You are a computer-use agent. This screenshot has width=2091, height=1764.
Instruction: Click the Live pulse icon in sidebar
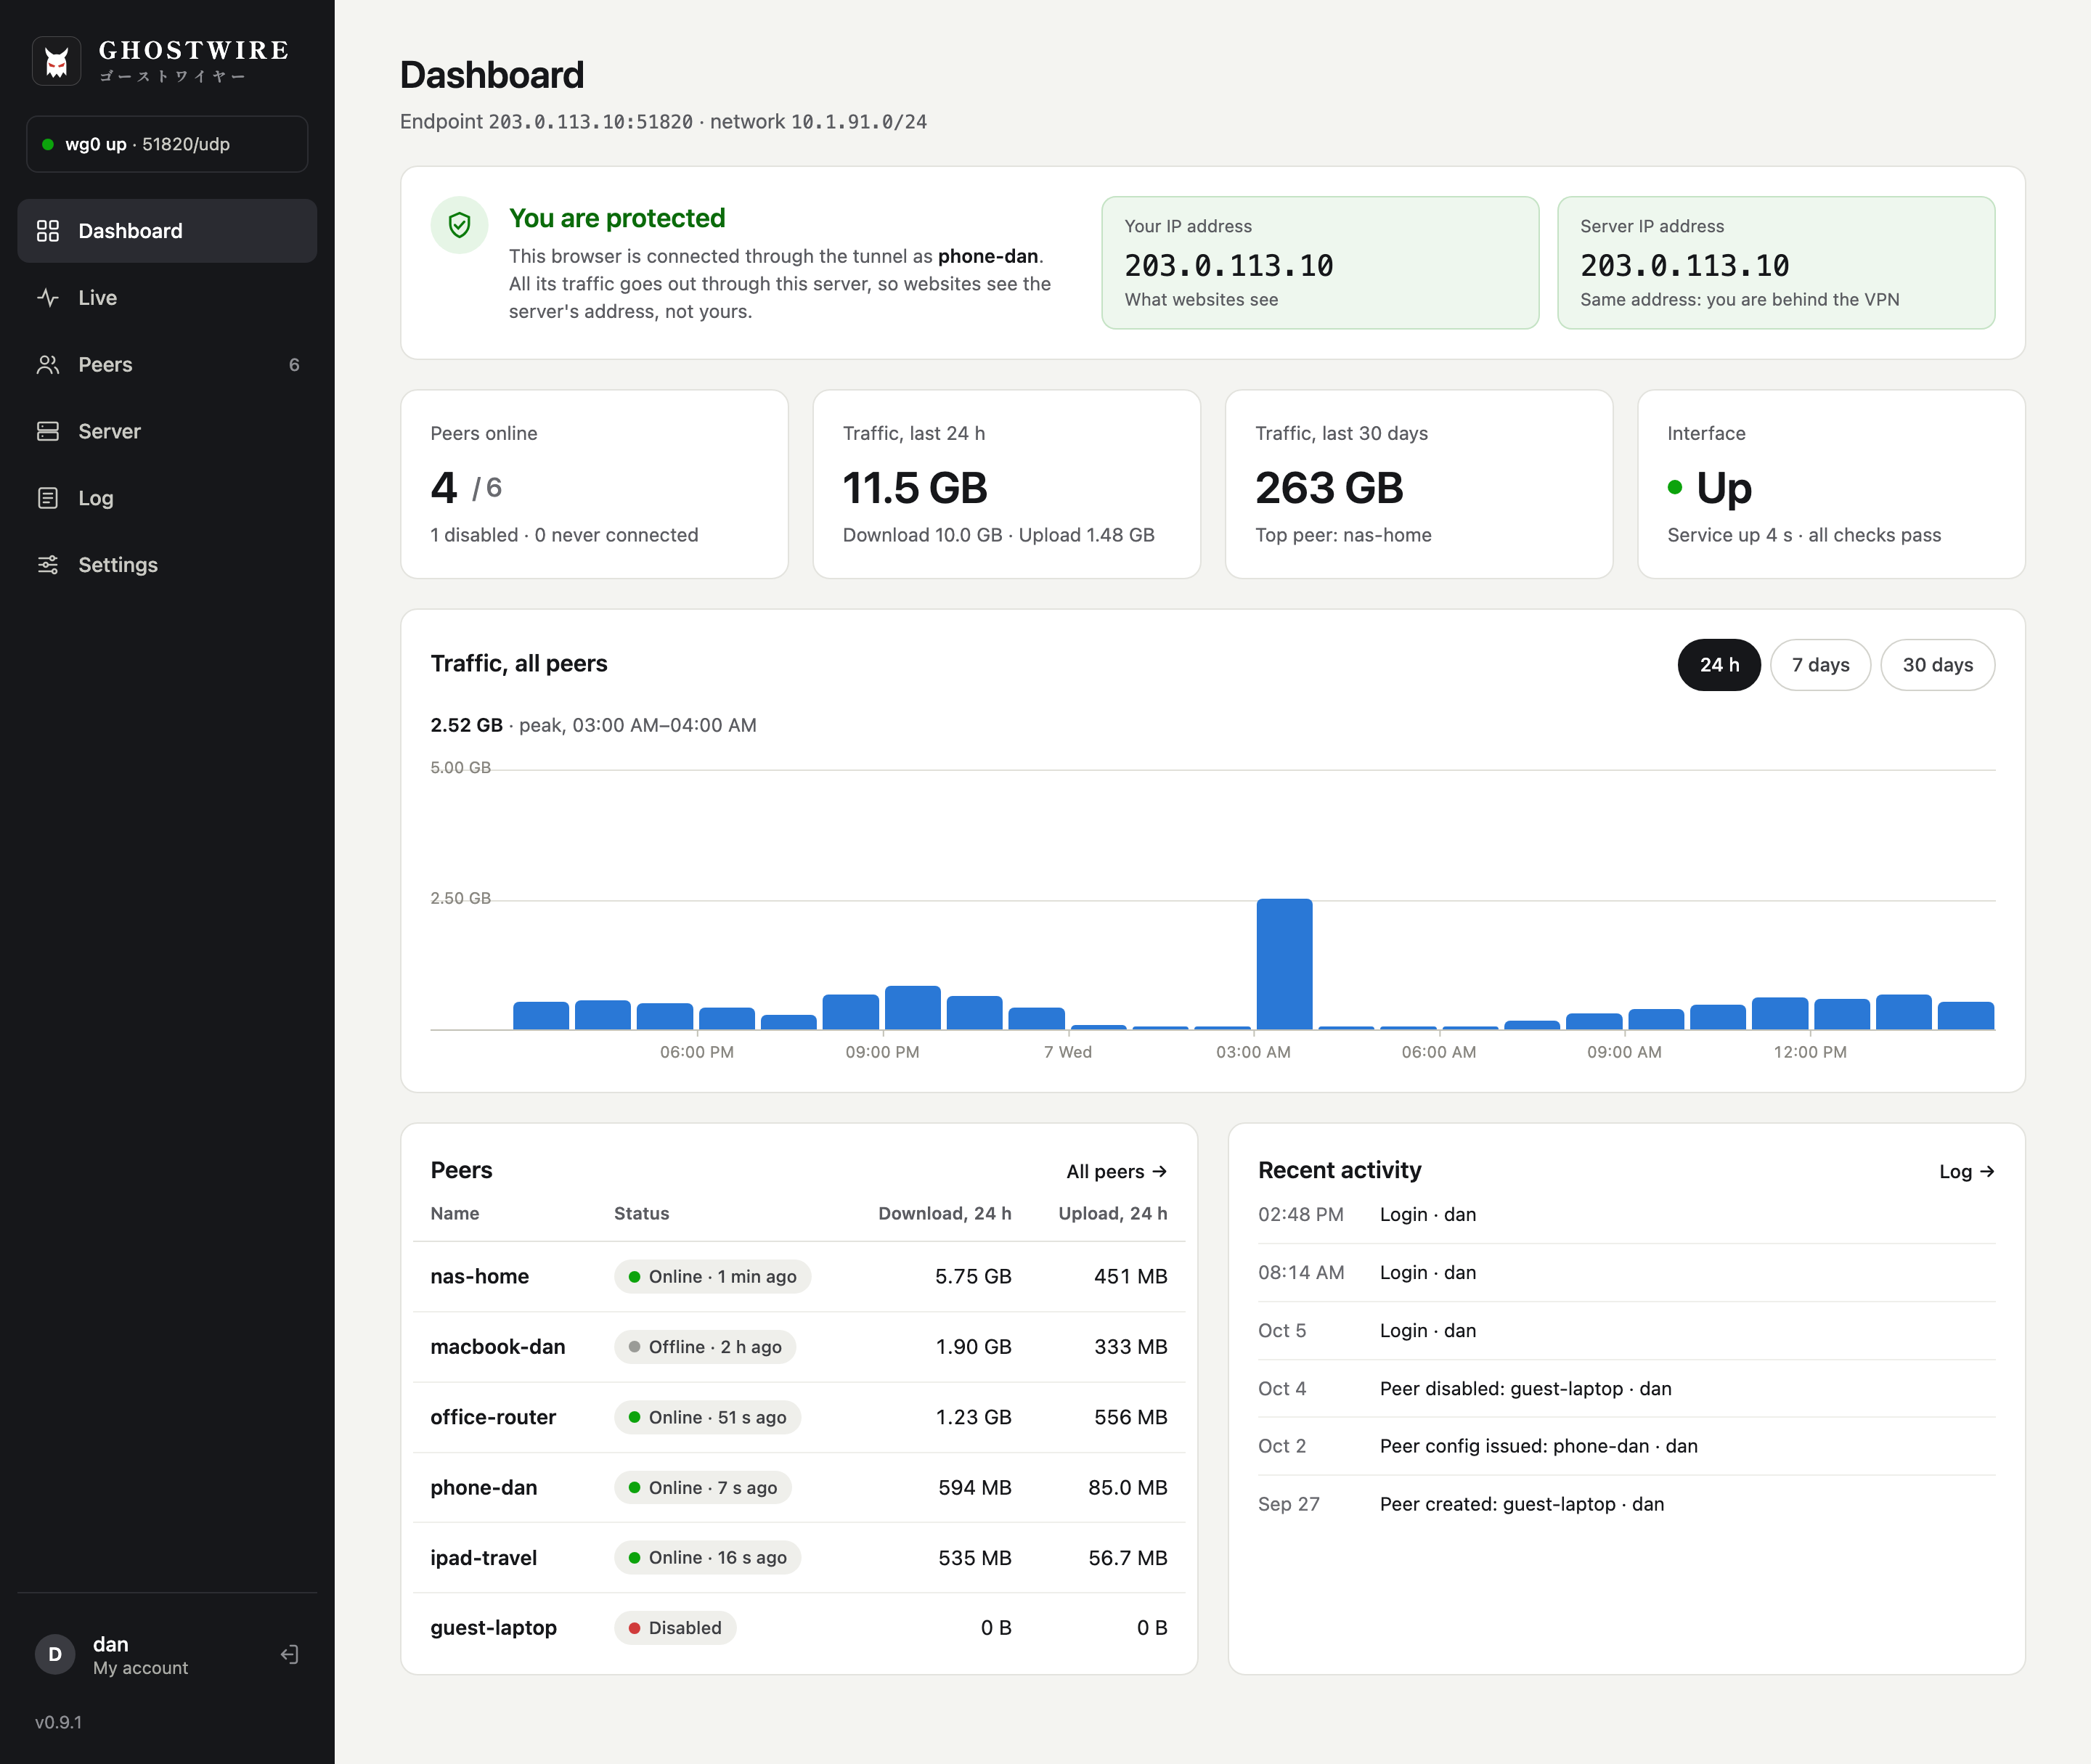(48, 298)
